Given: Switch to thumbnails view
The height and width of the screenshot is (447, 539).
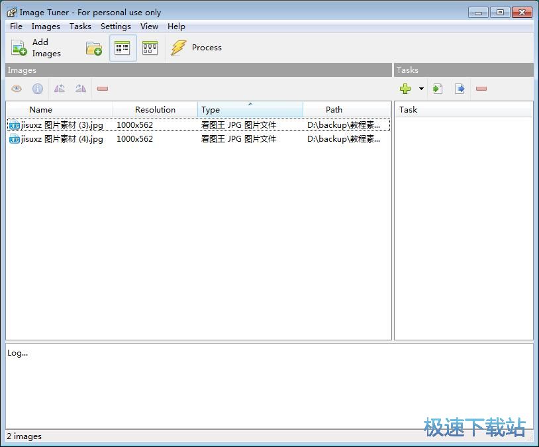Looking at the screenshot, I should [150, 48].
